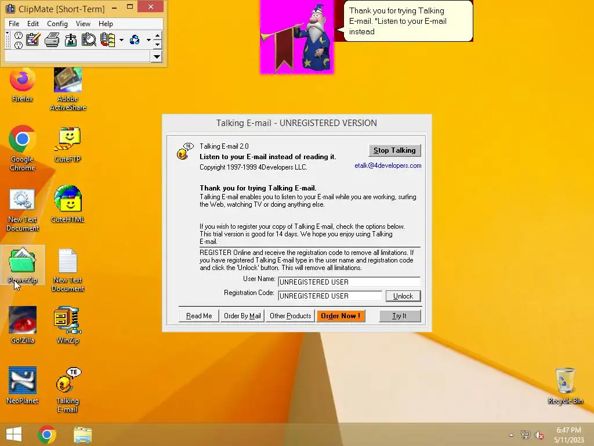Screen dimensions: 594x446
Task: Open the ClipMate File menu
Action: [14, 23]
